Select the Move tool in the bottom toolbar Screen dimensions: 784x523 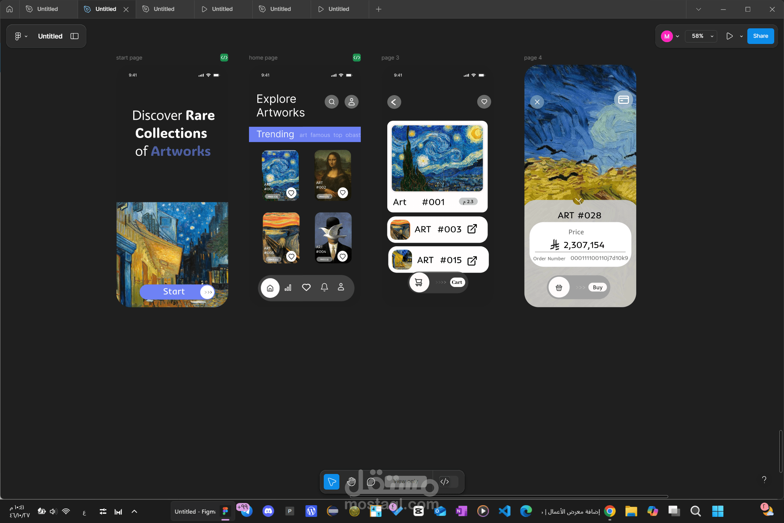(x=331, y=482)
